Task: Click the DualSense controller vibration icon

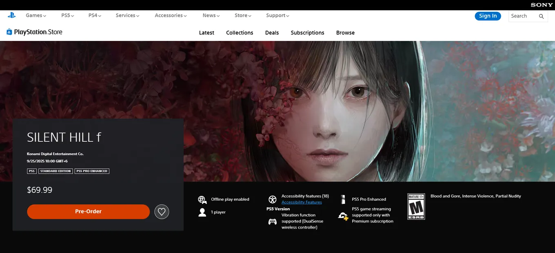Action: (x=272, y=222)
